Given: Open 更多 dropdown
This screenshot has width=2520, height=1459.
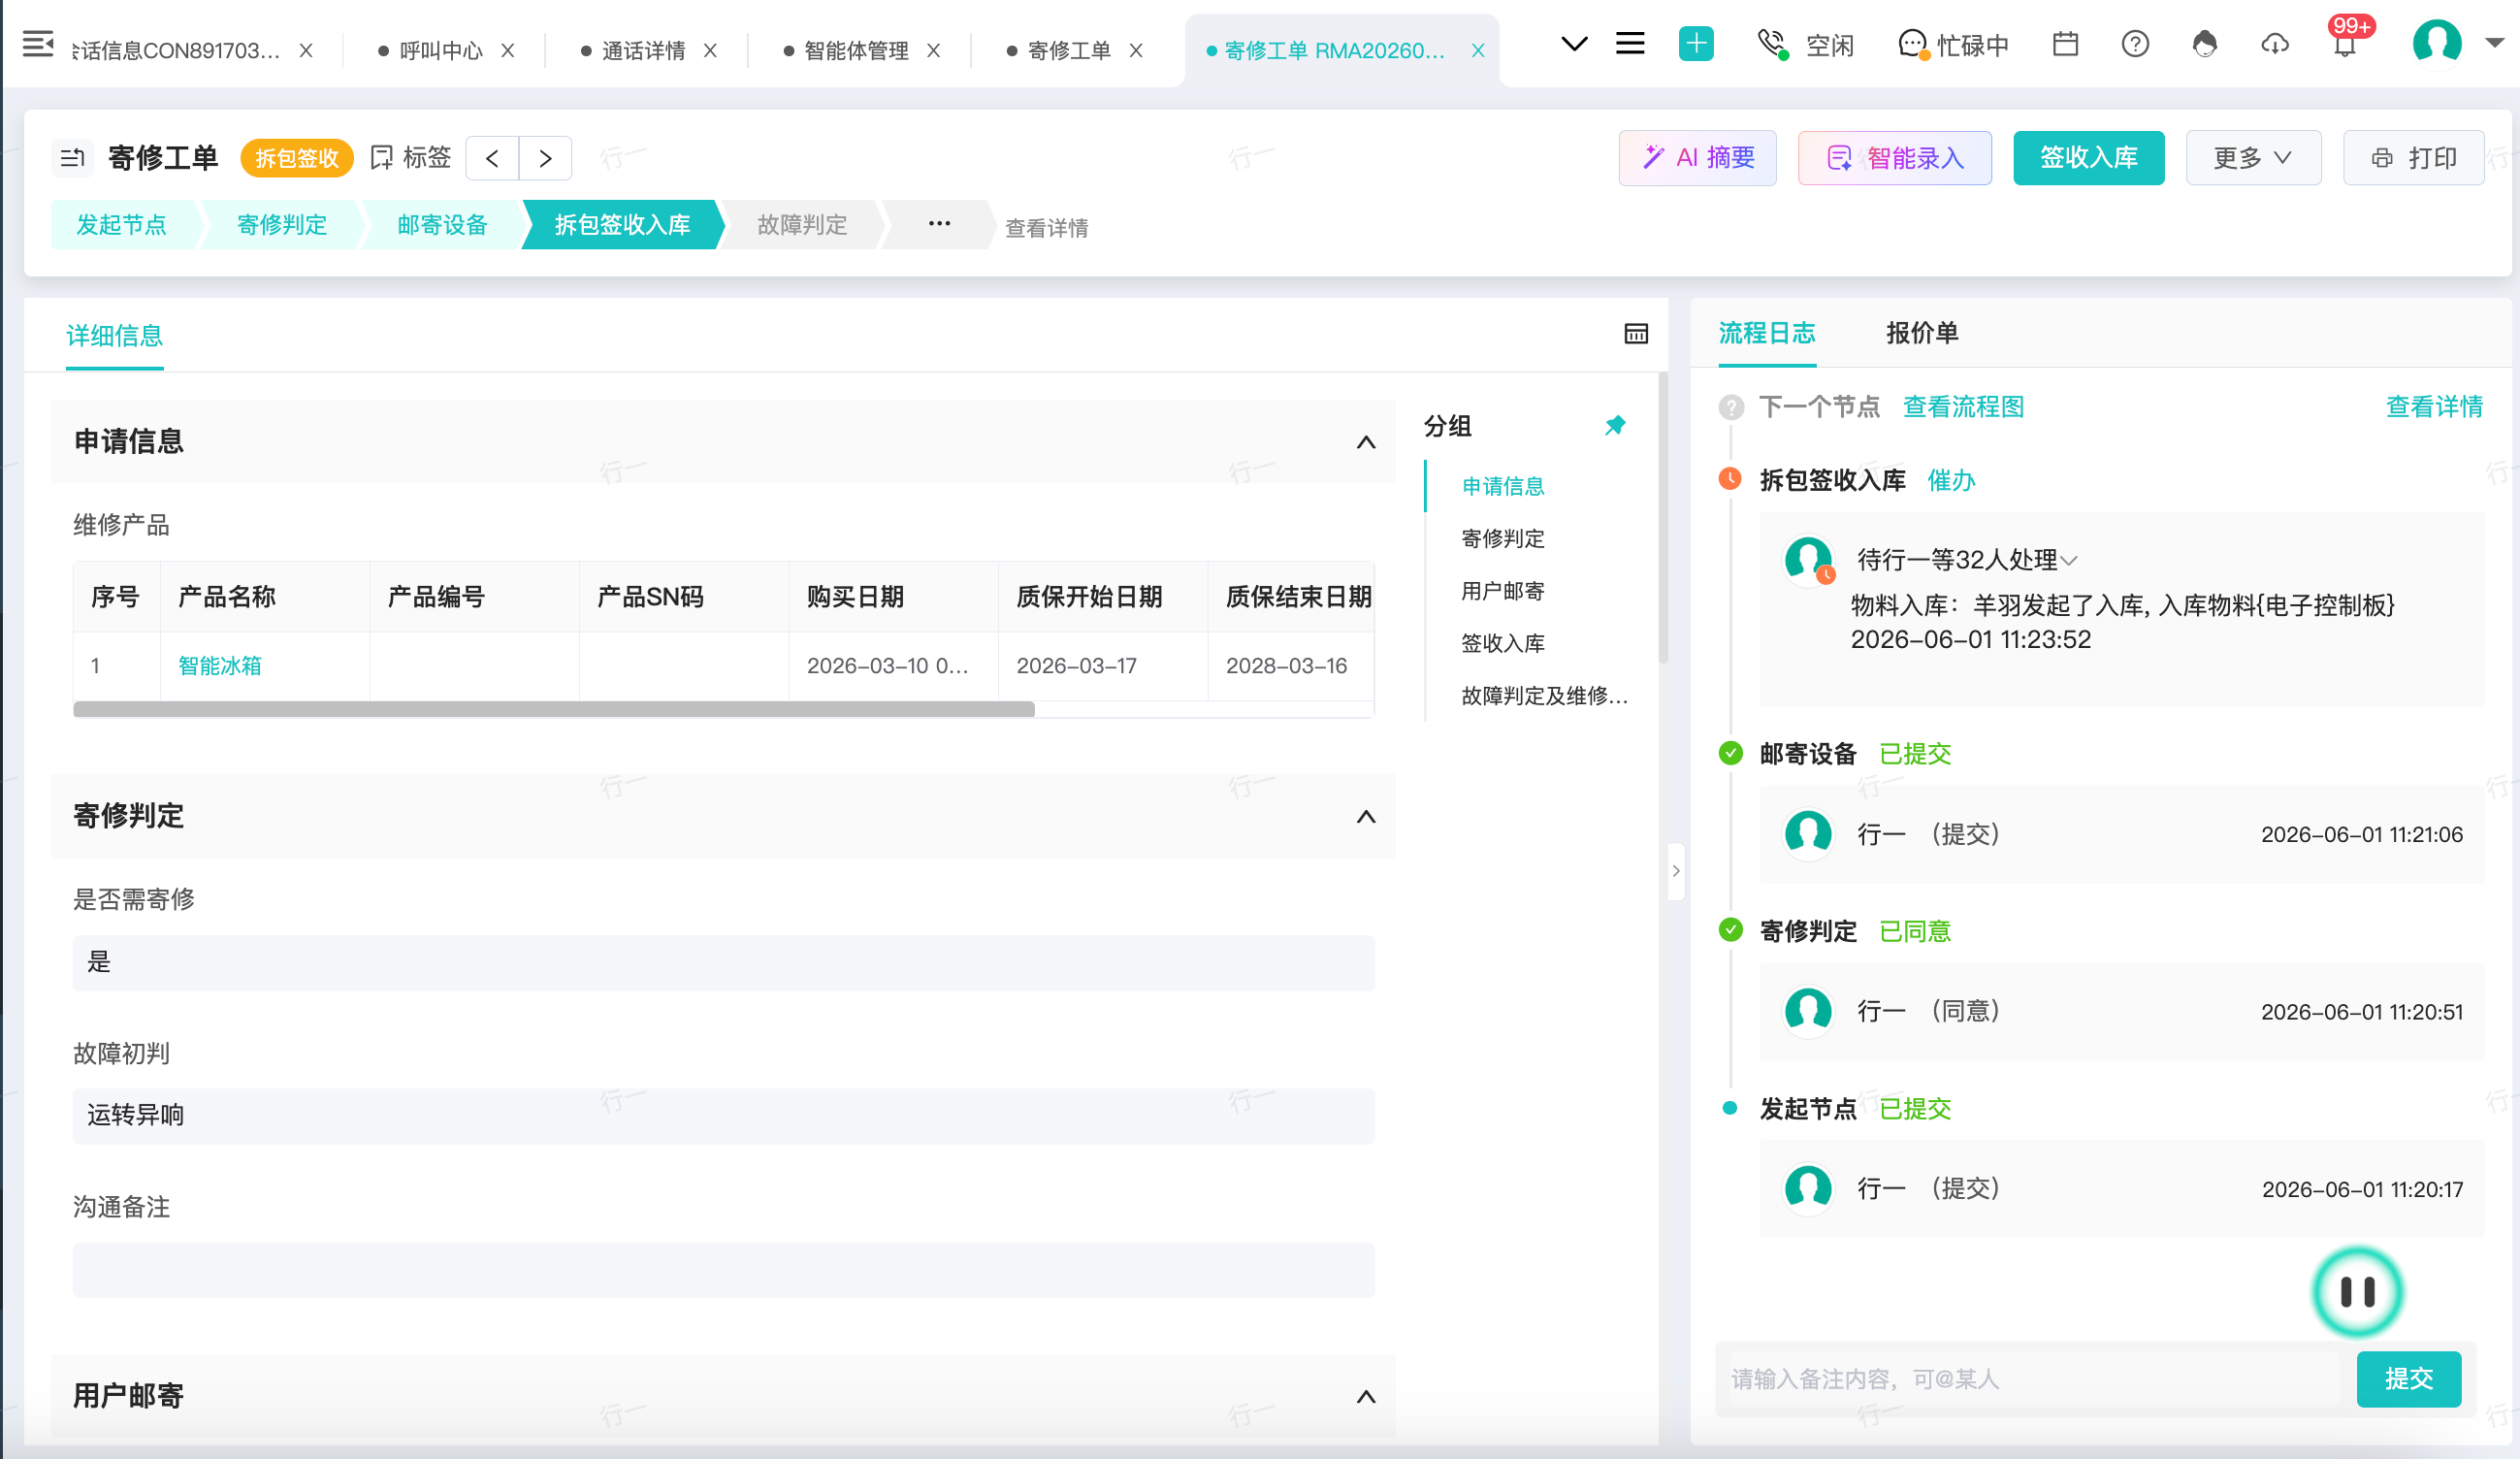Looking at the screenshot, I should (2252, 158).
